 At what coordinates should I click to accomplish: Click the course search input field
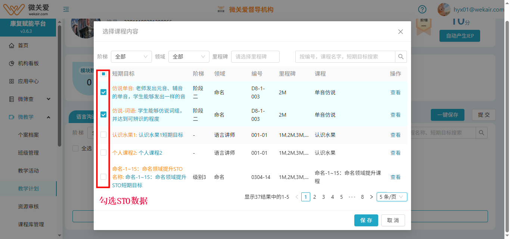tap(345, 57)
